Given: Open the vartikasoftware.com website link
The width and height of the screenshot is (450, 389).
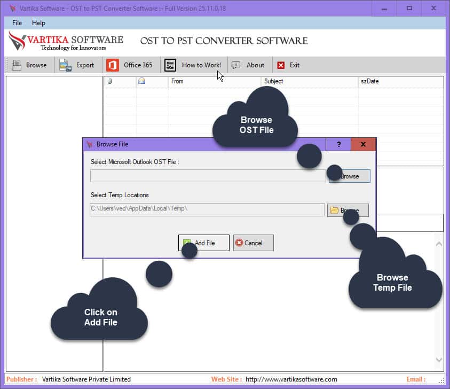Looking at the screenshot, I should coord(291,379).
